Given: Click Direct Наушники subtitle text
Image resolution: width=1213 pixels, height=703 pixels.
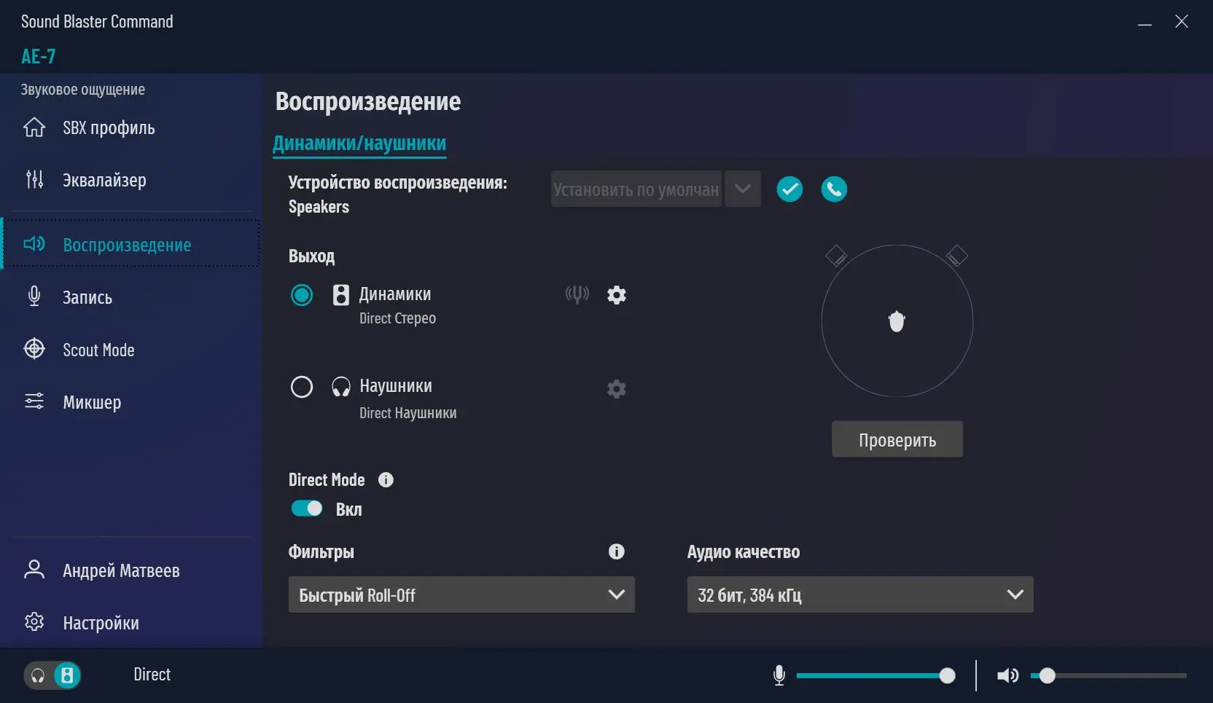Looking at the screenshot, I should [407, 413].
